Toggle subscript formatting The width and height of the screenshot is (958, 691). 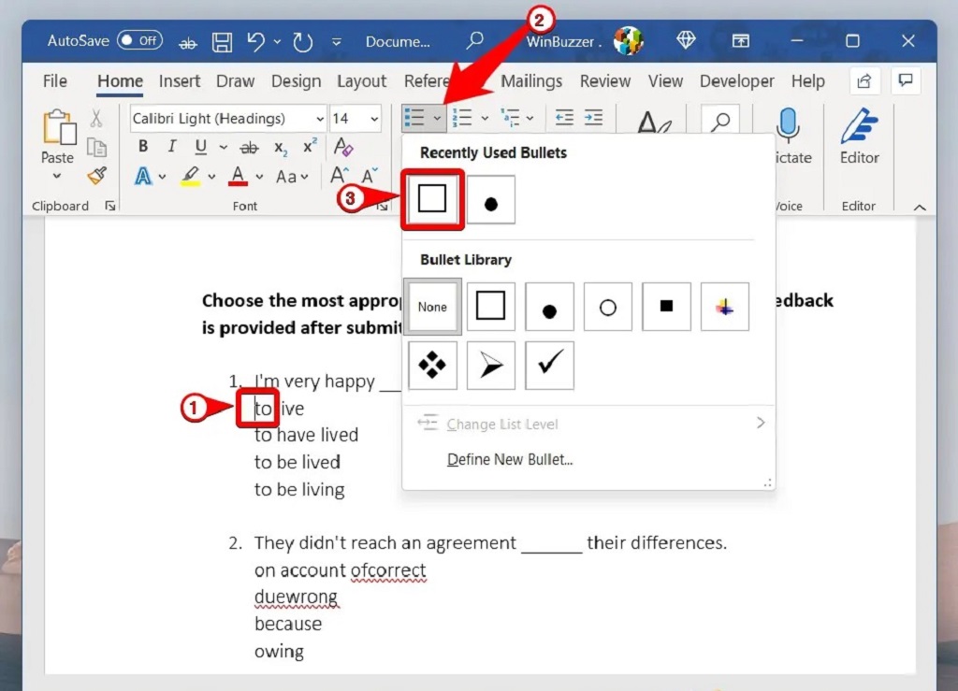point(281,147)
